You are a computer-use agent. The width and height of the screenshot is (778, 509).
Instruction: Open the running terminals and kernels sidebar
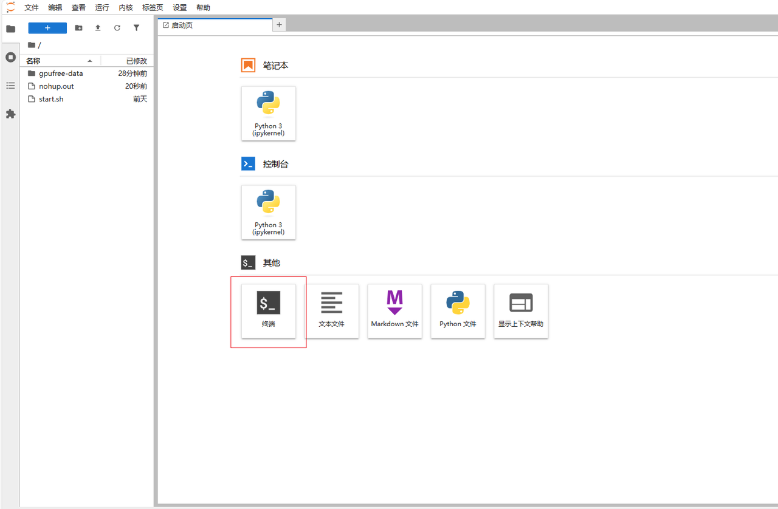(10, 57)
